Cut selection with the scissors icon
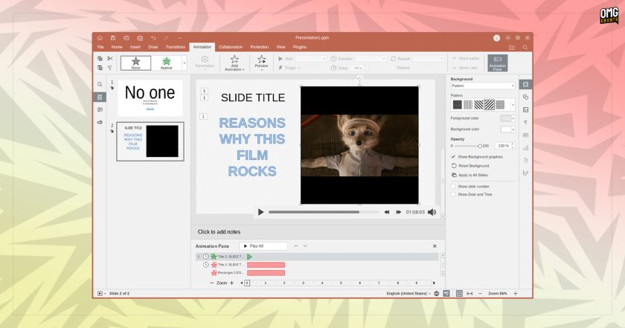Screen dimensions: 625x328 (x=110, y=59)
